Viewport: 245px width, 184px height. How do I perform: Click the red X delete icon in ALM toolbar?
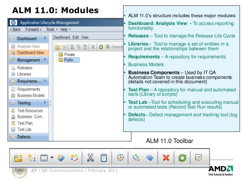[x=166, y=158]
